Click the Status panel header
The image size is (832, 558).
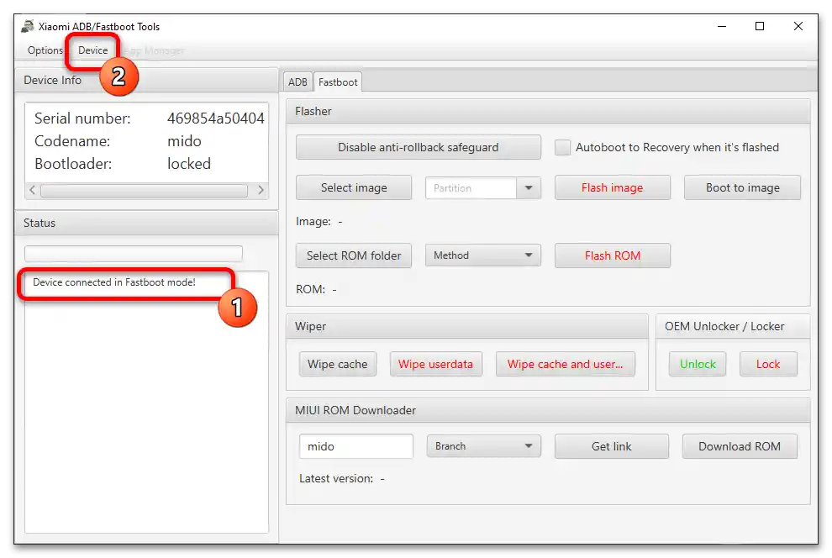146,223
